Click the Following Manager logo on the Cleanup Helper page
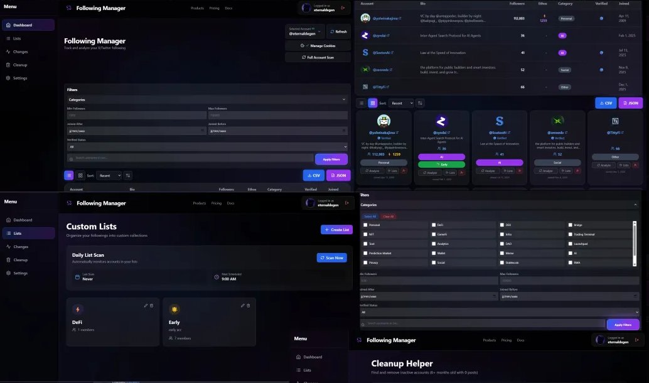 (x=359, y=340)
